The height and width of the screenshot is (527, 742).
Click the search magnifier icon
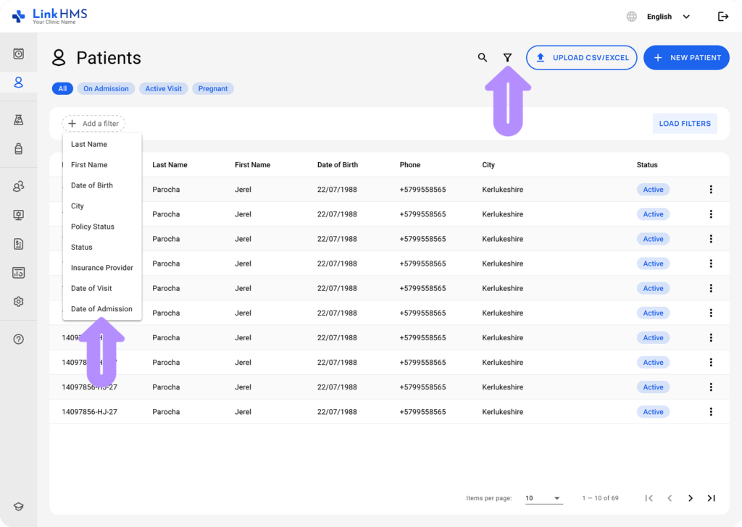coord(482,58)
